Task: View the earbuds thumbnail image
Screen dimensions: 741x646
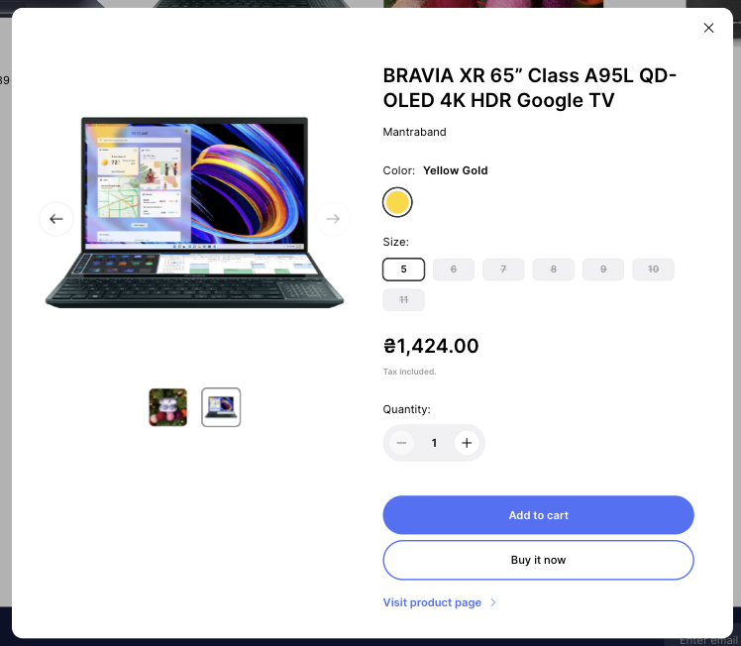Action: coord(167,407)
